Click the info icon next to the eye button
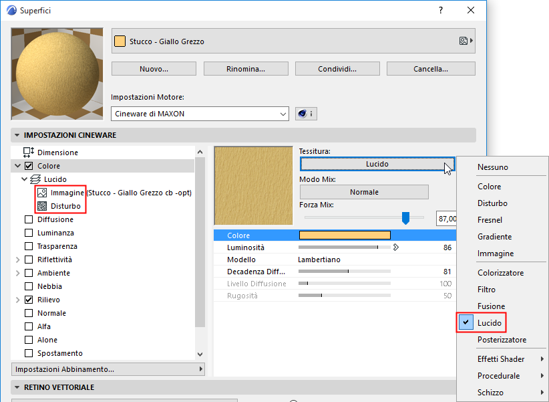This screenshot has width=549, height=402. pyautogui.click(x=311, y=113)
